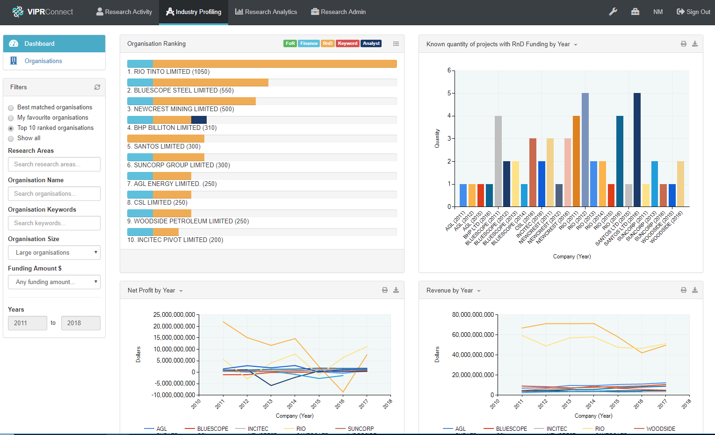715x435 pixels.
Task: Toggle AGL legend in Net Profit chart
Action: point(156,428)
